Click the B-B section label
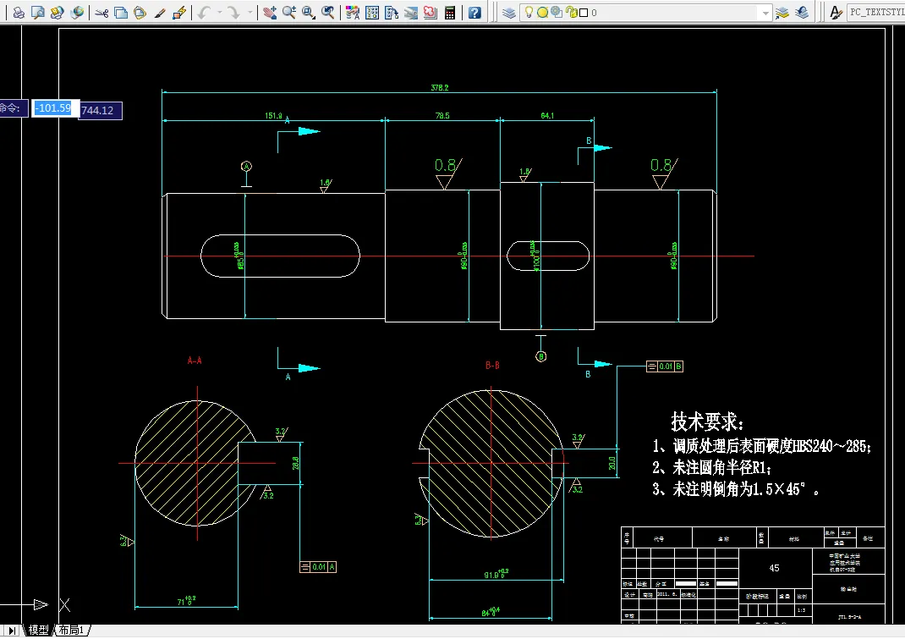The image size is (905, 639). click(492, 365)
